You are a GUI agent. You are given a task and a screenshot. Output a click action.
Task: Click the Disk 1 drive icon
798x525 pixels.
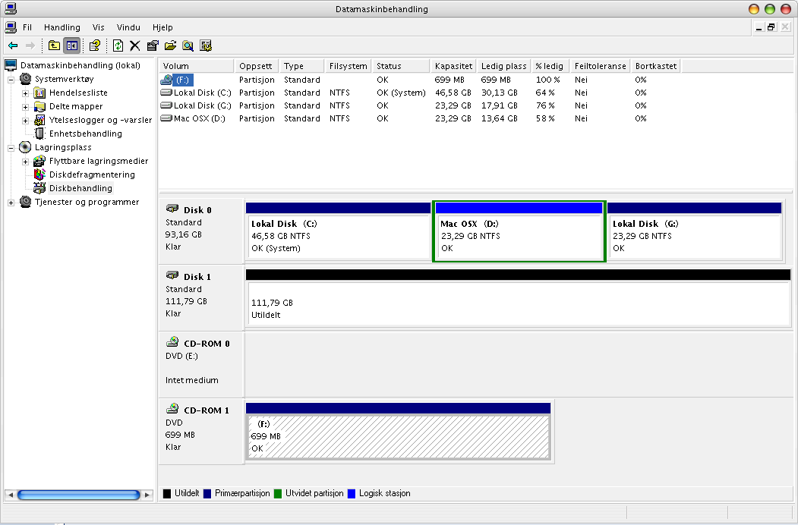[x=172, y=275]
